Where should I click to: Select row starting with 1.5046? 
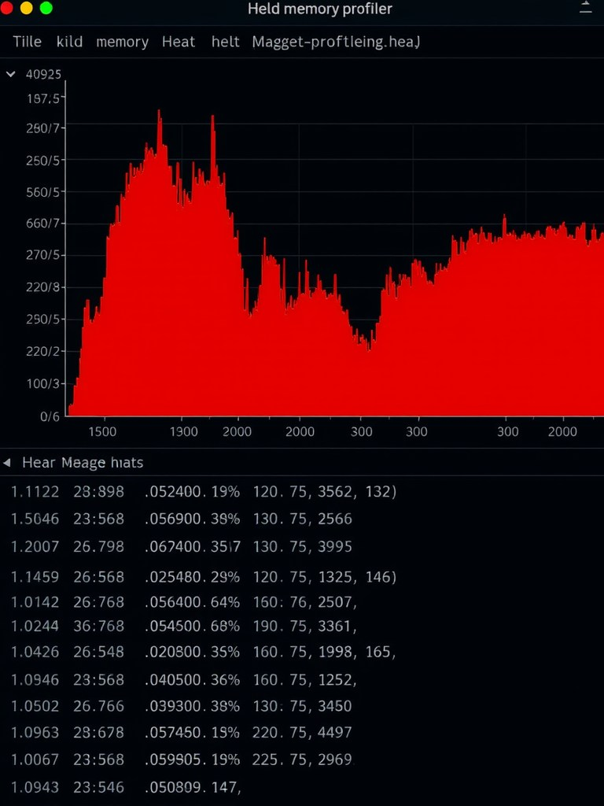point(182,519)
